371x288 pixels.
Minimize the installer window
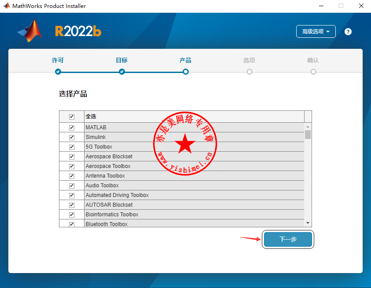pos(321,6)
